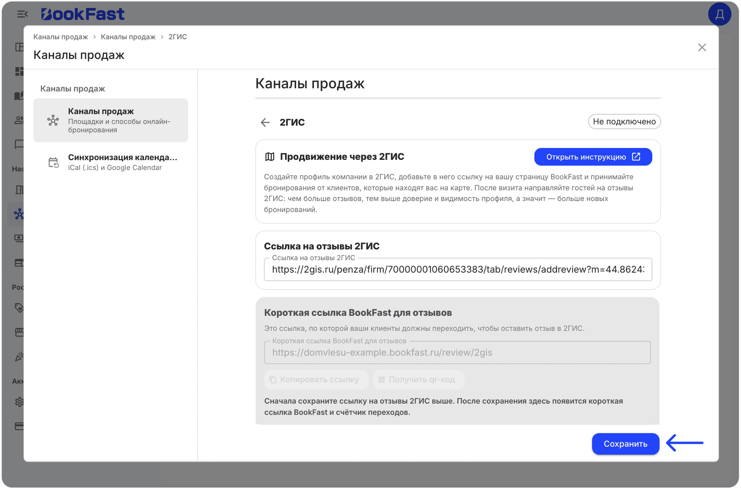Screen dimensions: 741x489
Task: Click the 'Продвижение через 2ГИС' heading
Action: (x=342, y=157)
